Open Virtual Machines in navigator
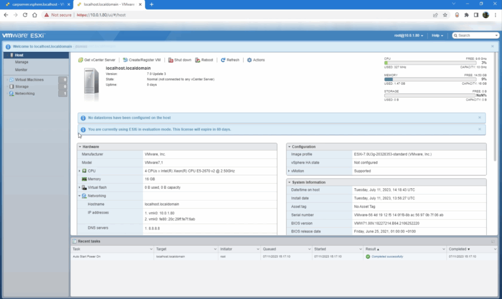This screenshot has height=299, width=502. tap(29, 80)
